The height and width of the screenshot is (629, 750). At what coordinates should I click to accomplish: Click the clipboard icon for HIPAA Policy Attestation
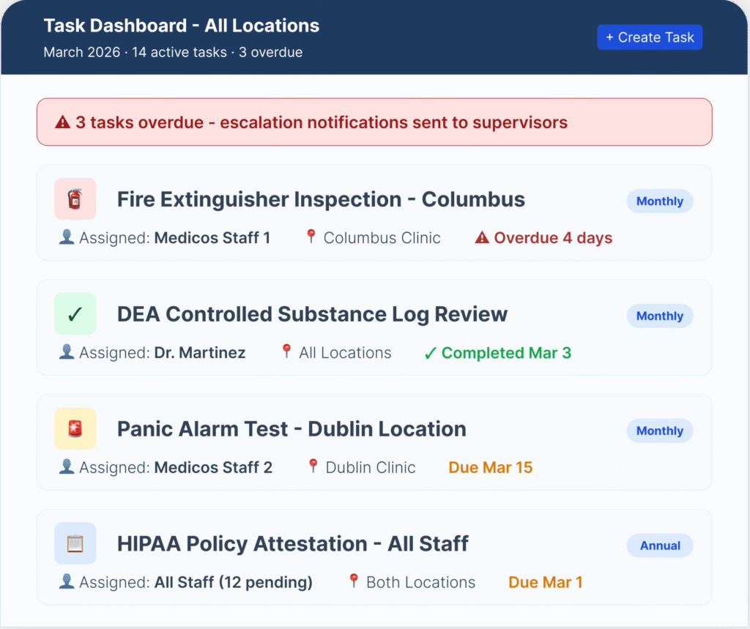[75, 544]
